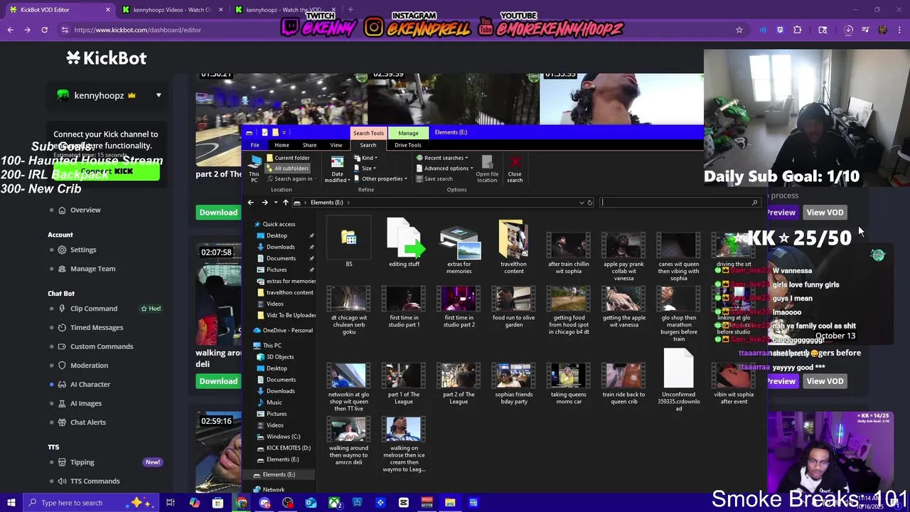Switch to the Drive Tools tab
910x512 pixels.
(408, 145)
